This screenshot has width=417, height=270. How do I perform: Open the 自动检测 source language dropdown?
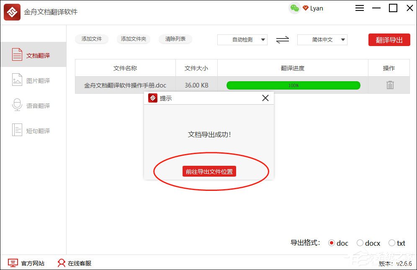pos(242,39)
